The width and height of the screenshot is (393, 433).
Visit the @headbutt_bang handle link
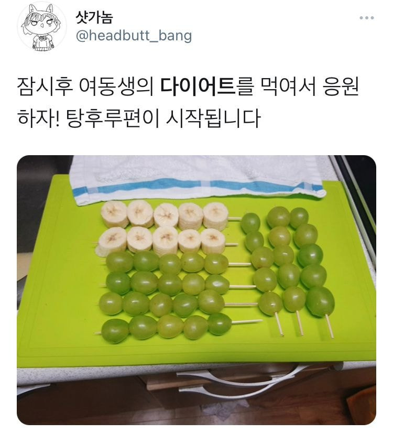tap(134, 36)
